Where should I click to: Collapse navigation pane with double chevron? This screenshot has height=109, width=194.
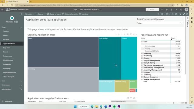[x=21, y=14]
